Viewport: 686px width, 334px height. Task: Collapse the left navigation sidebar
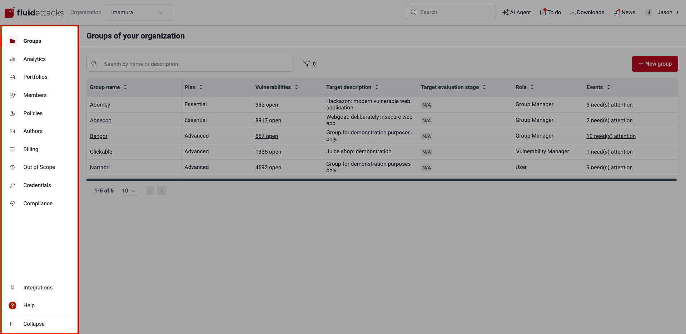34,324
